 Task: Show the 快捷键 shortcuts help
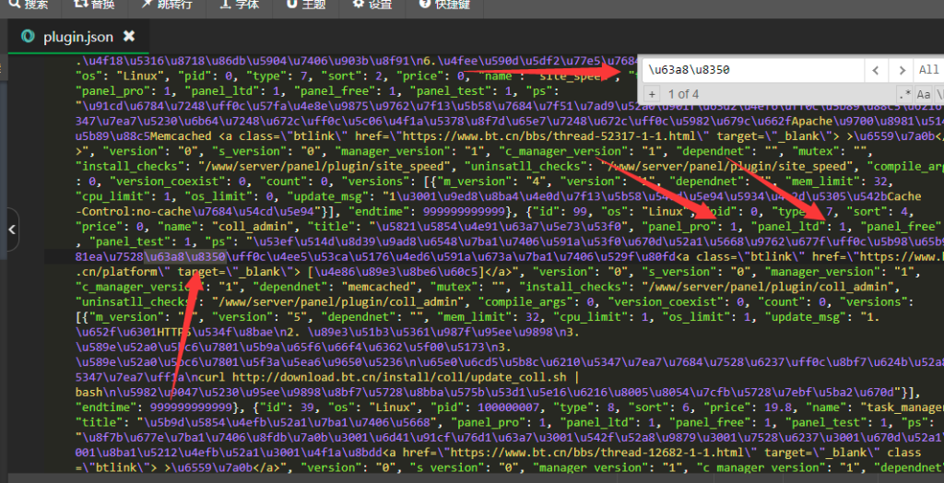[x=444, y=5]
